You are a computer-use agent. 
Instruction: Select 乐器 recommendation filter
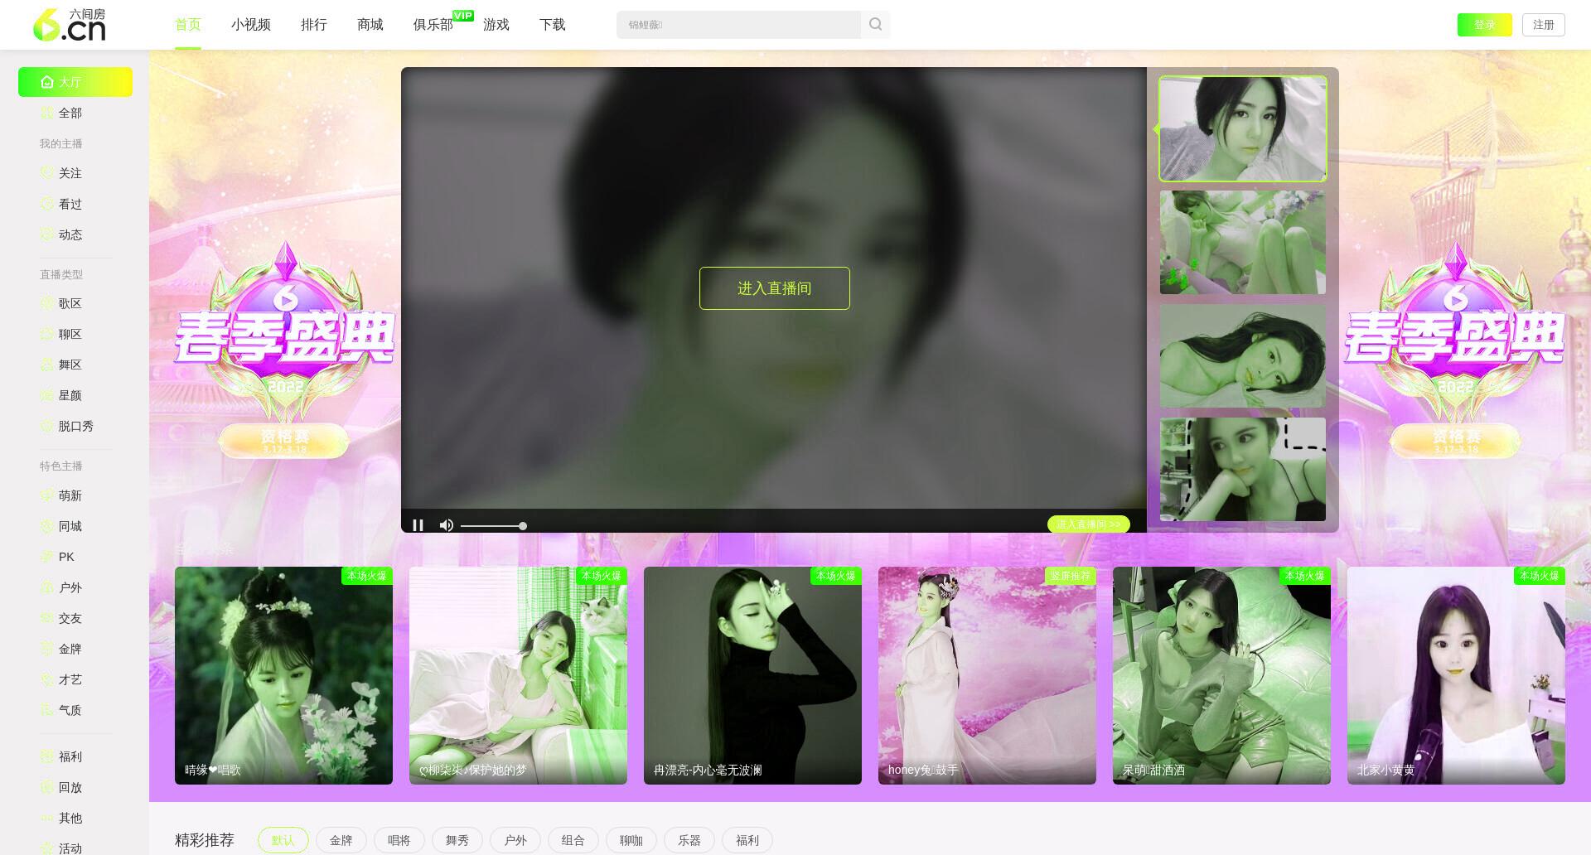click(x=689, y=840)
